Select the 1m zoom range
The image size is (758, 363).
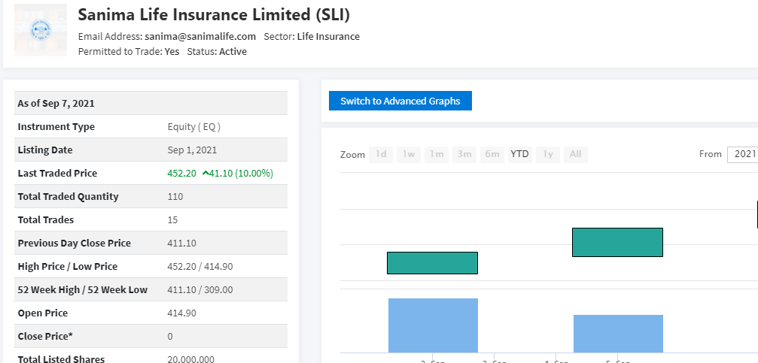(x=437, y=155)
